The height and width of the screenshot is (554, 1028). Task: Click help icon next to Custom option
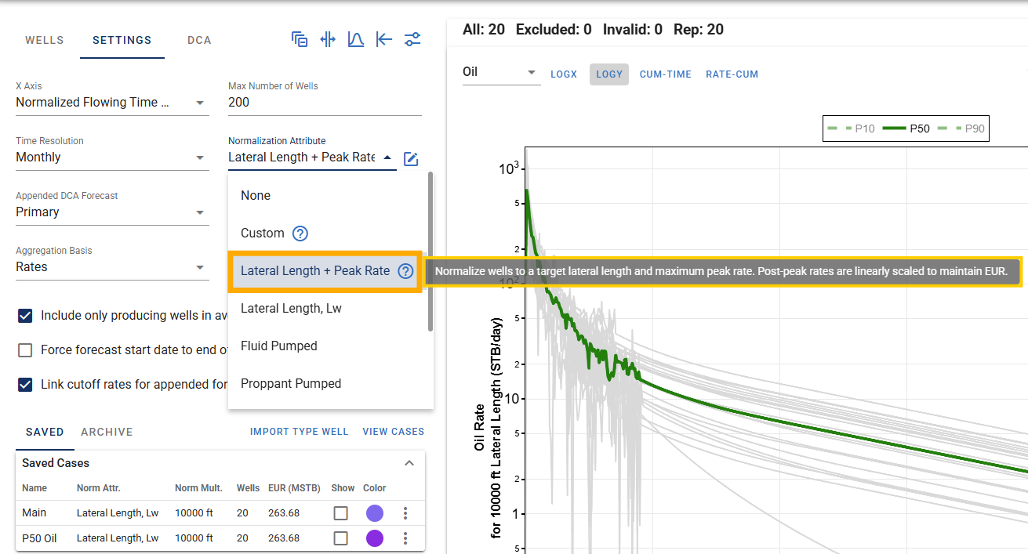300,234
